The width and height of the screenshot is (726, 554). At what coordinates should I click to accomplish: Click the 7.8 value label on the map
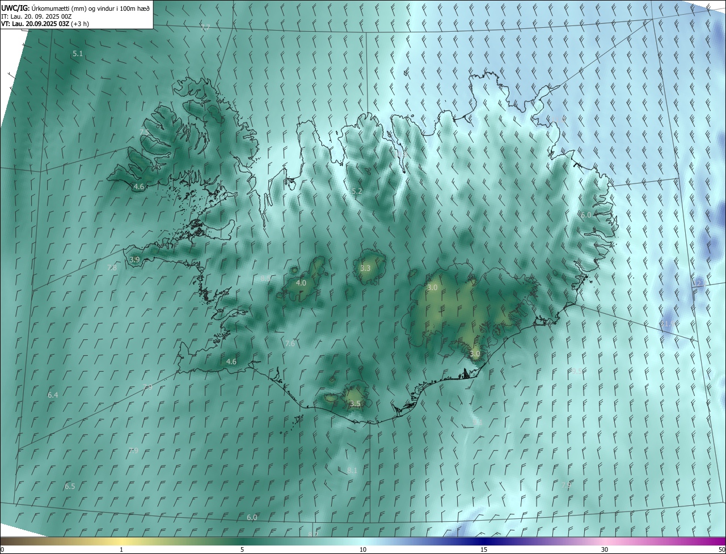coord(112,267)
